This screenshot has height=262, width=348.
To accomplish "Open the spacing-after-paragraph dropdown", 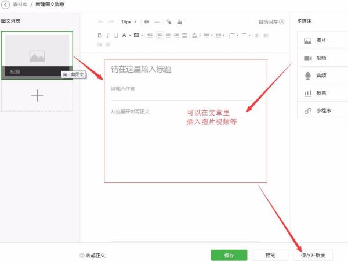I will coord(208,35).
